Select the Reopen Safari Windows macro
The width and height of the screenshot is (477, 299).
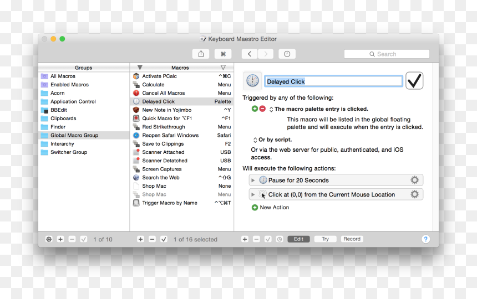pos(182,136)
